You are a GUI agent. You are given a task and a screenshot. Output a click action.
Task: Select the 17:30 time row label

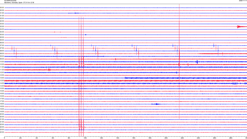[x=2, y=101]
